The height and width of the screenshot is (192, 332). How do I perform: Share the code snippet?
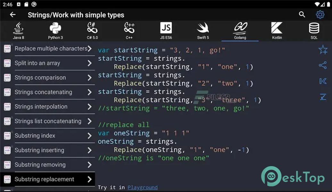pos(323,65)
